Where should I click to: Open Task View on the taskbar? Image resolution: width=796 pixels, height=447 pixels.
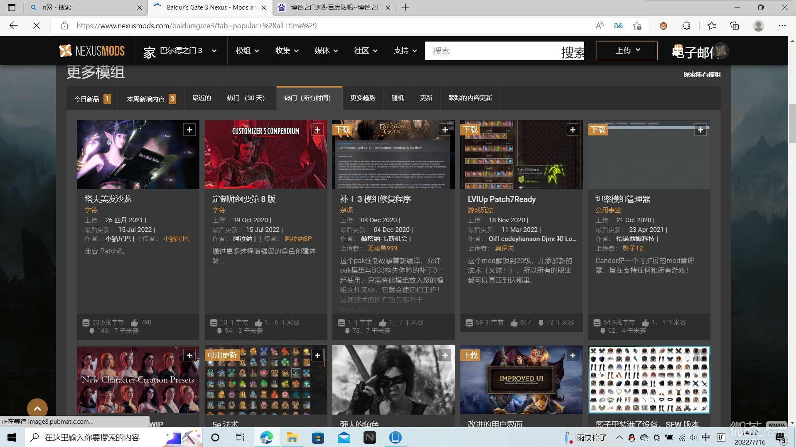(x=240, y=437)
